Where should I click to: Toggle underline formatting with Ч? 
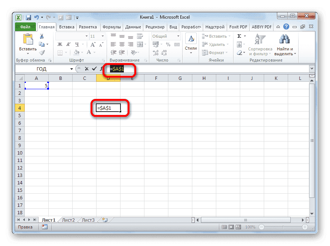[x=76, y=44]
